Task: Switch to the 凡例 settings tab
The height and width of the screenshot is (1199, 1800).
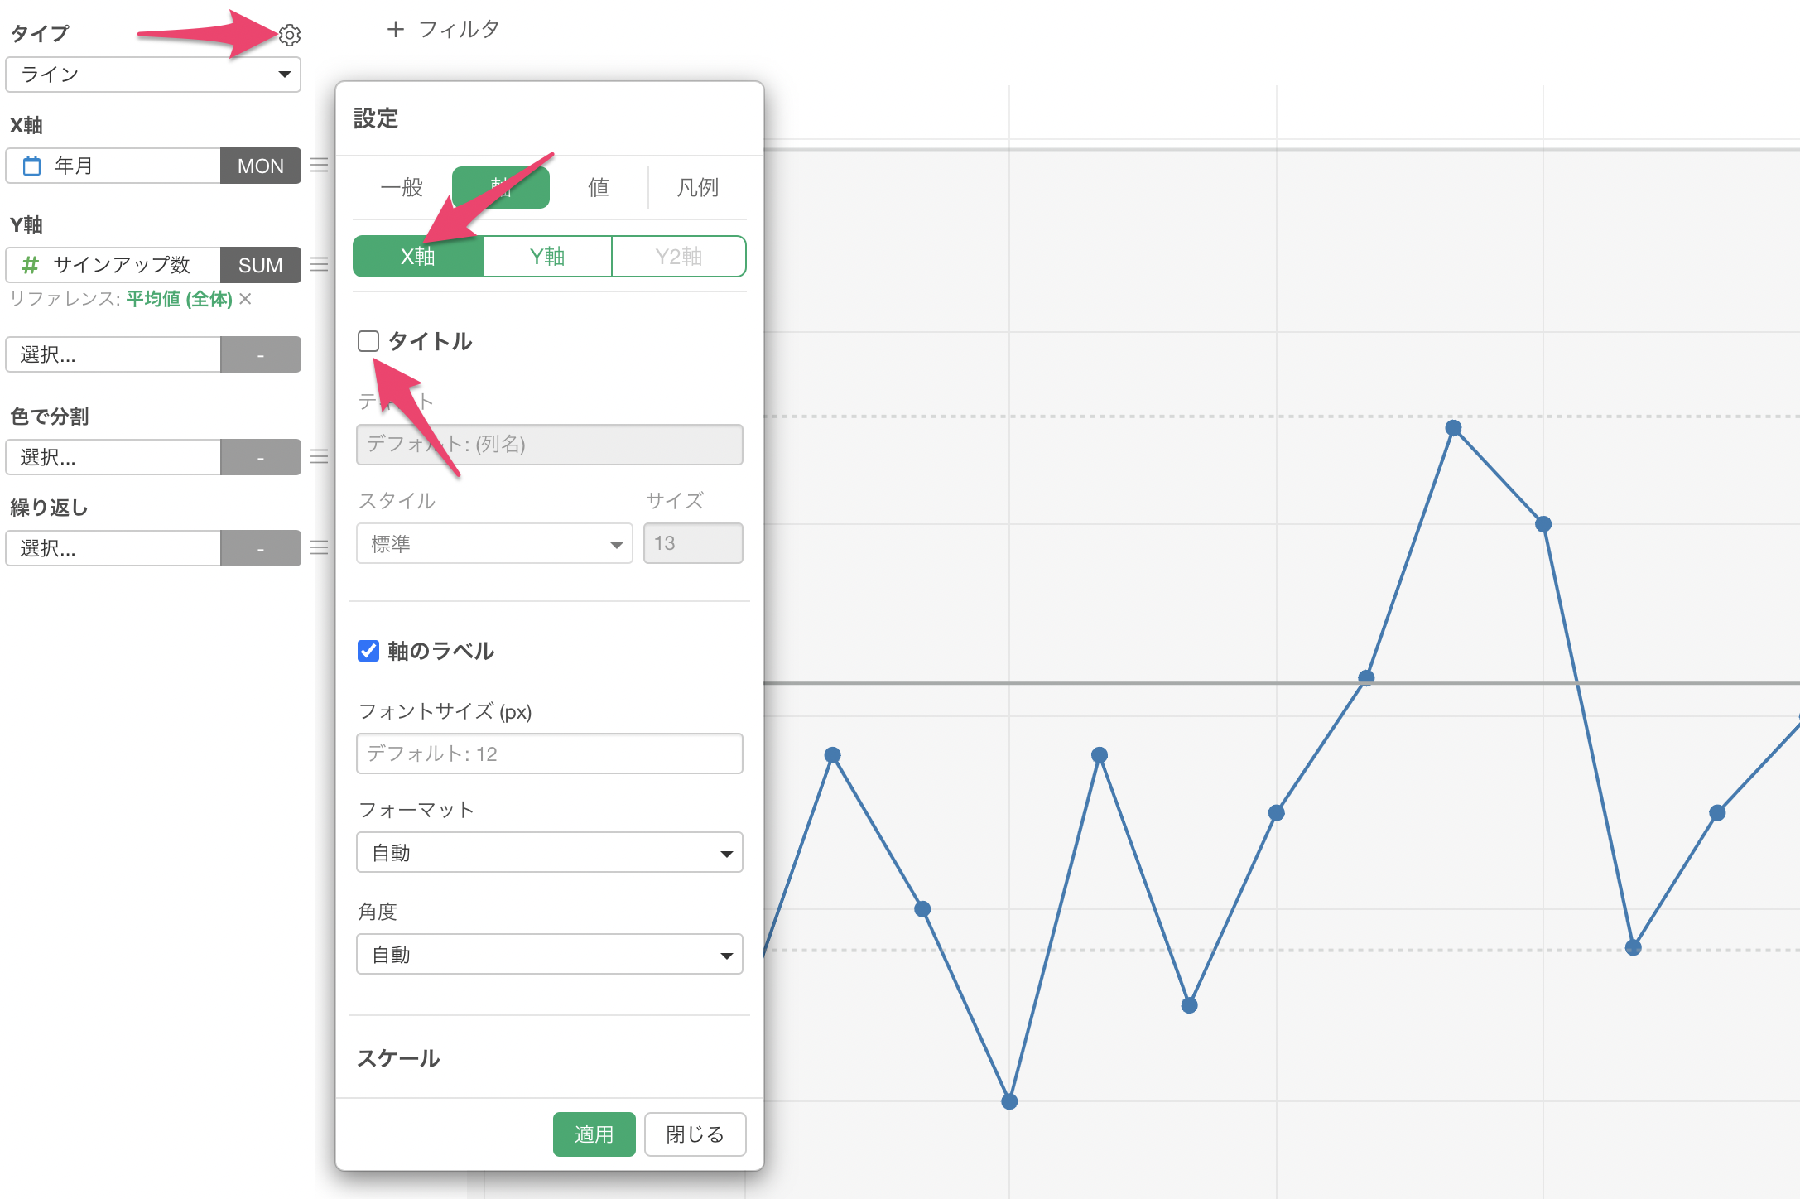Action: (697, 187)
